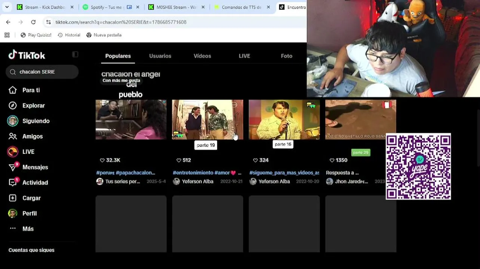Click the 2025-5-4 video date
480x269 pixels.
tap(156, 181)
